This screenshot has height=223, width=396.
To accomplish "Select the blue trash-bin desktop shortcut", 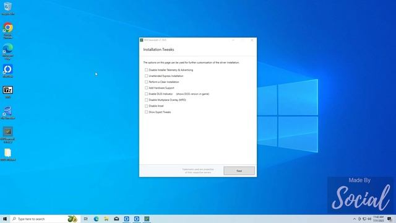I will 8,113.
